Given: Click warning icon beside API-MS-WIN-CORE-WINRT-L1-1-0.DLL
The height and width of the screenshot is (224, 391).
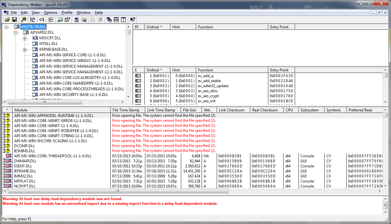Looking at the screenshot, I should [x=7, y=126].
